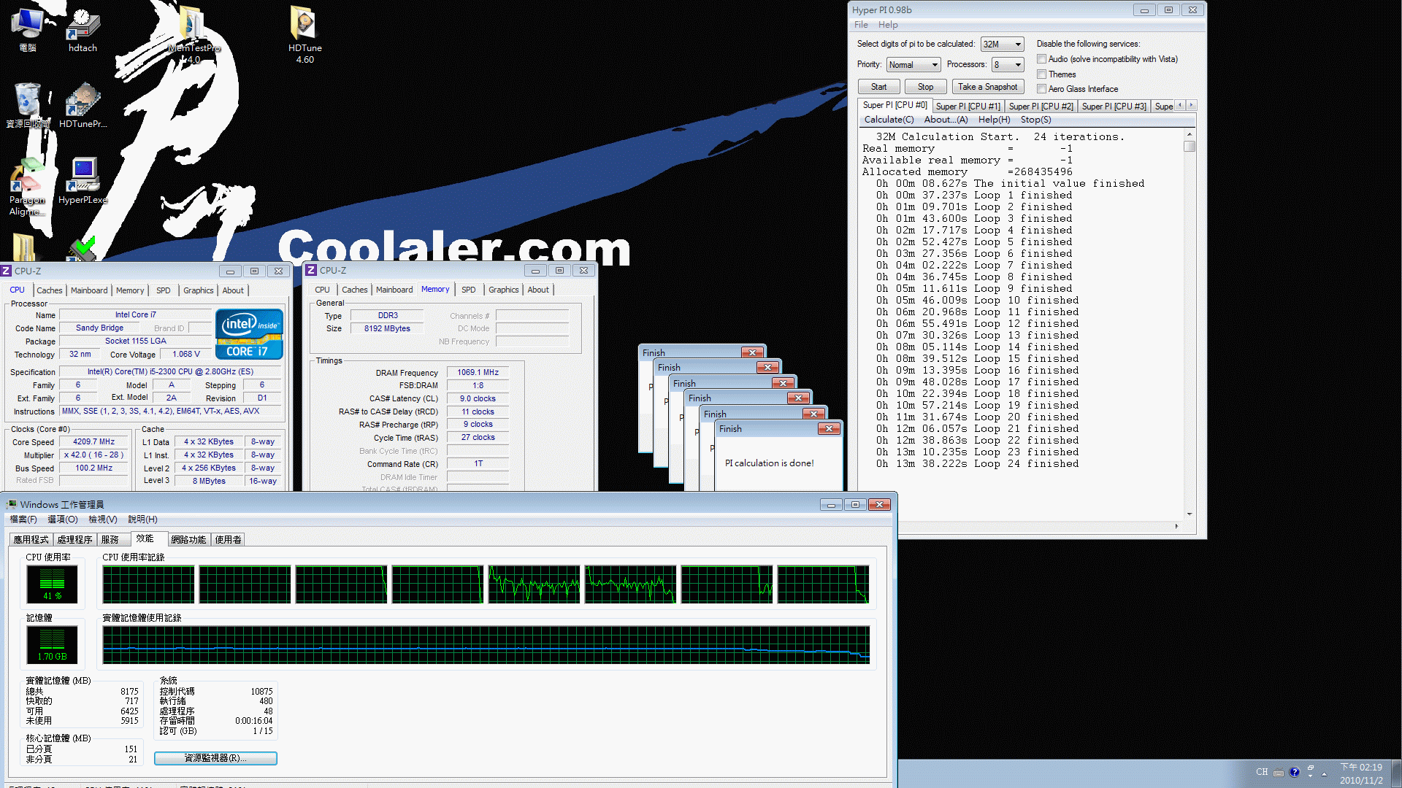1402x788 pixels.
Task: Open the Users tab in Task Manager
Action: coord(229,540)
